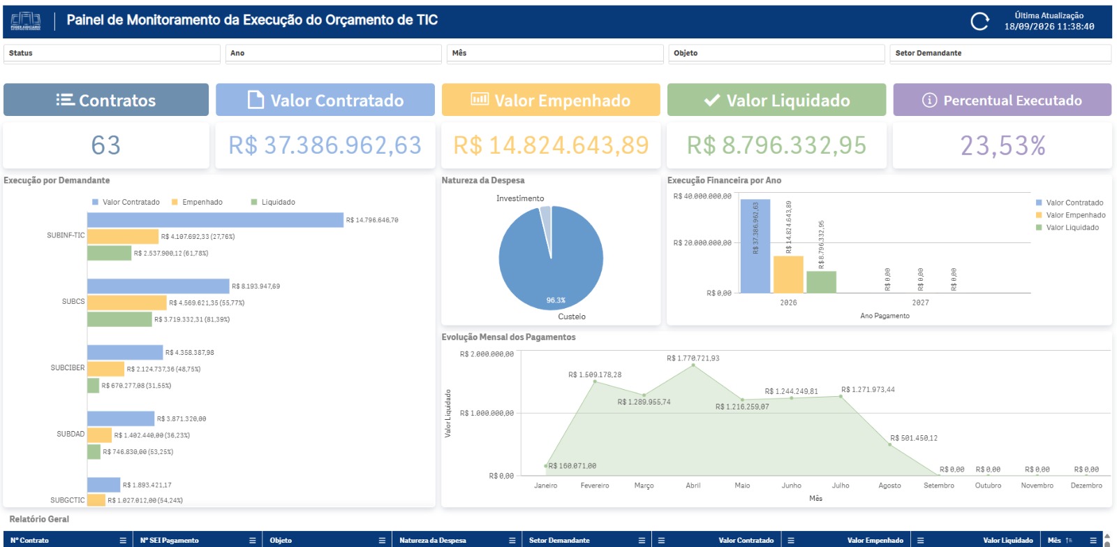
Task: Click the chart icon on Valor Empenhado card
Action: (x=480, y=99)
